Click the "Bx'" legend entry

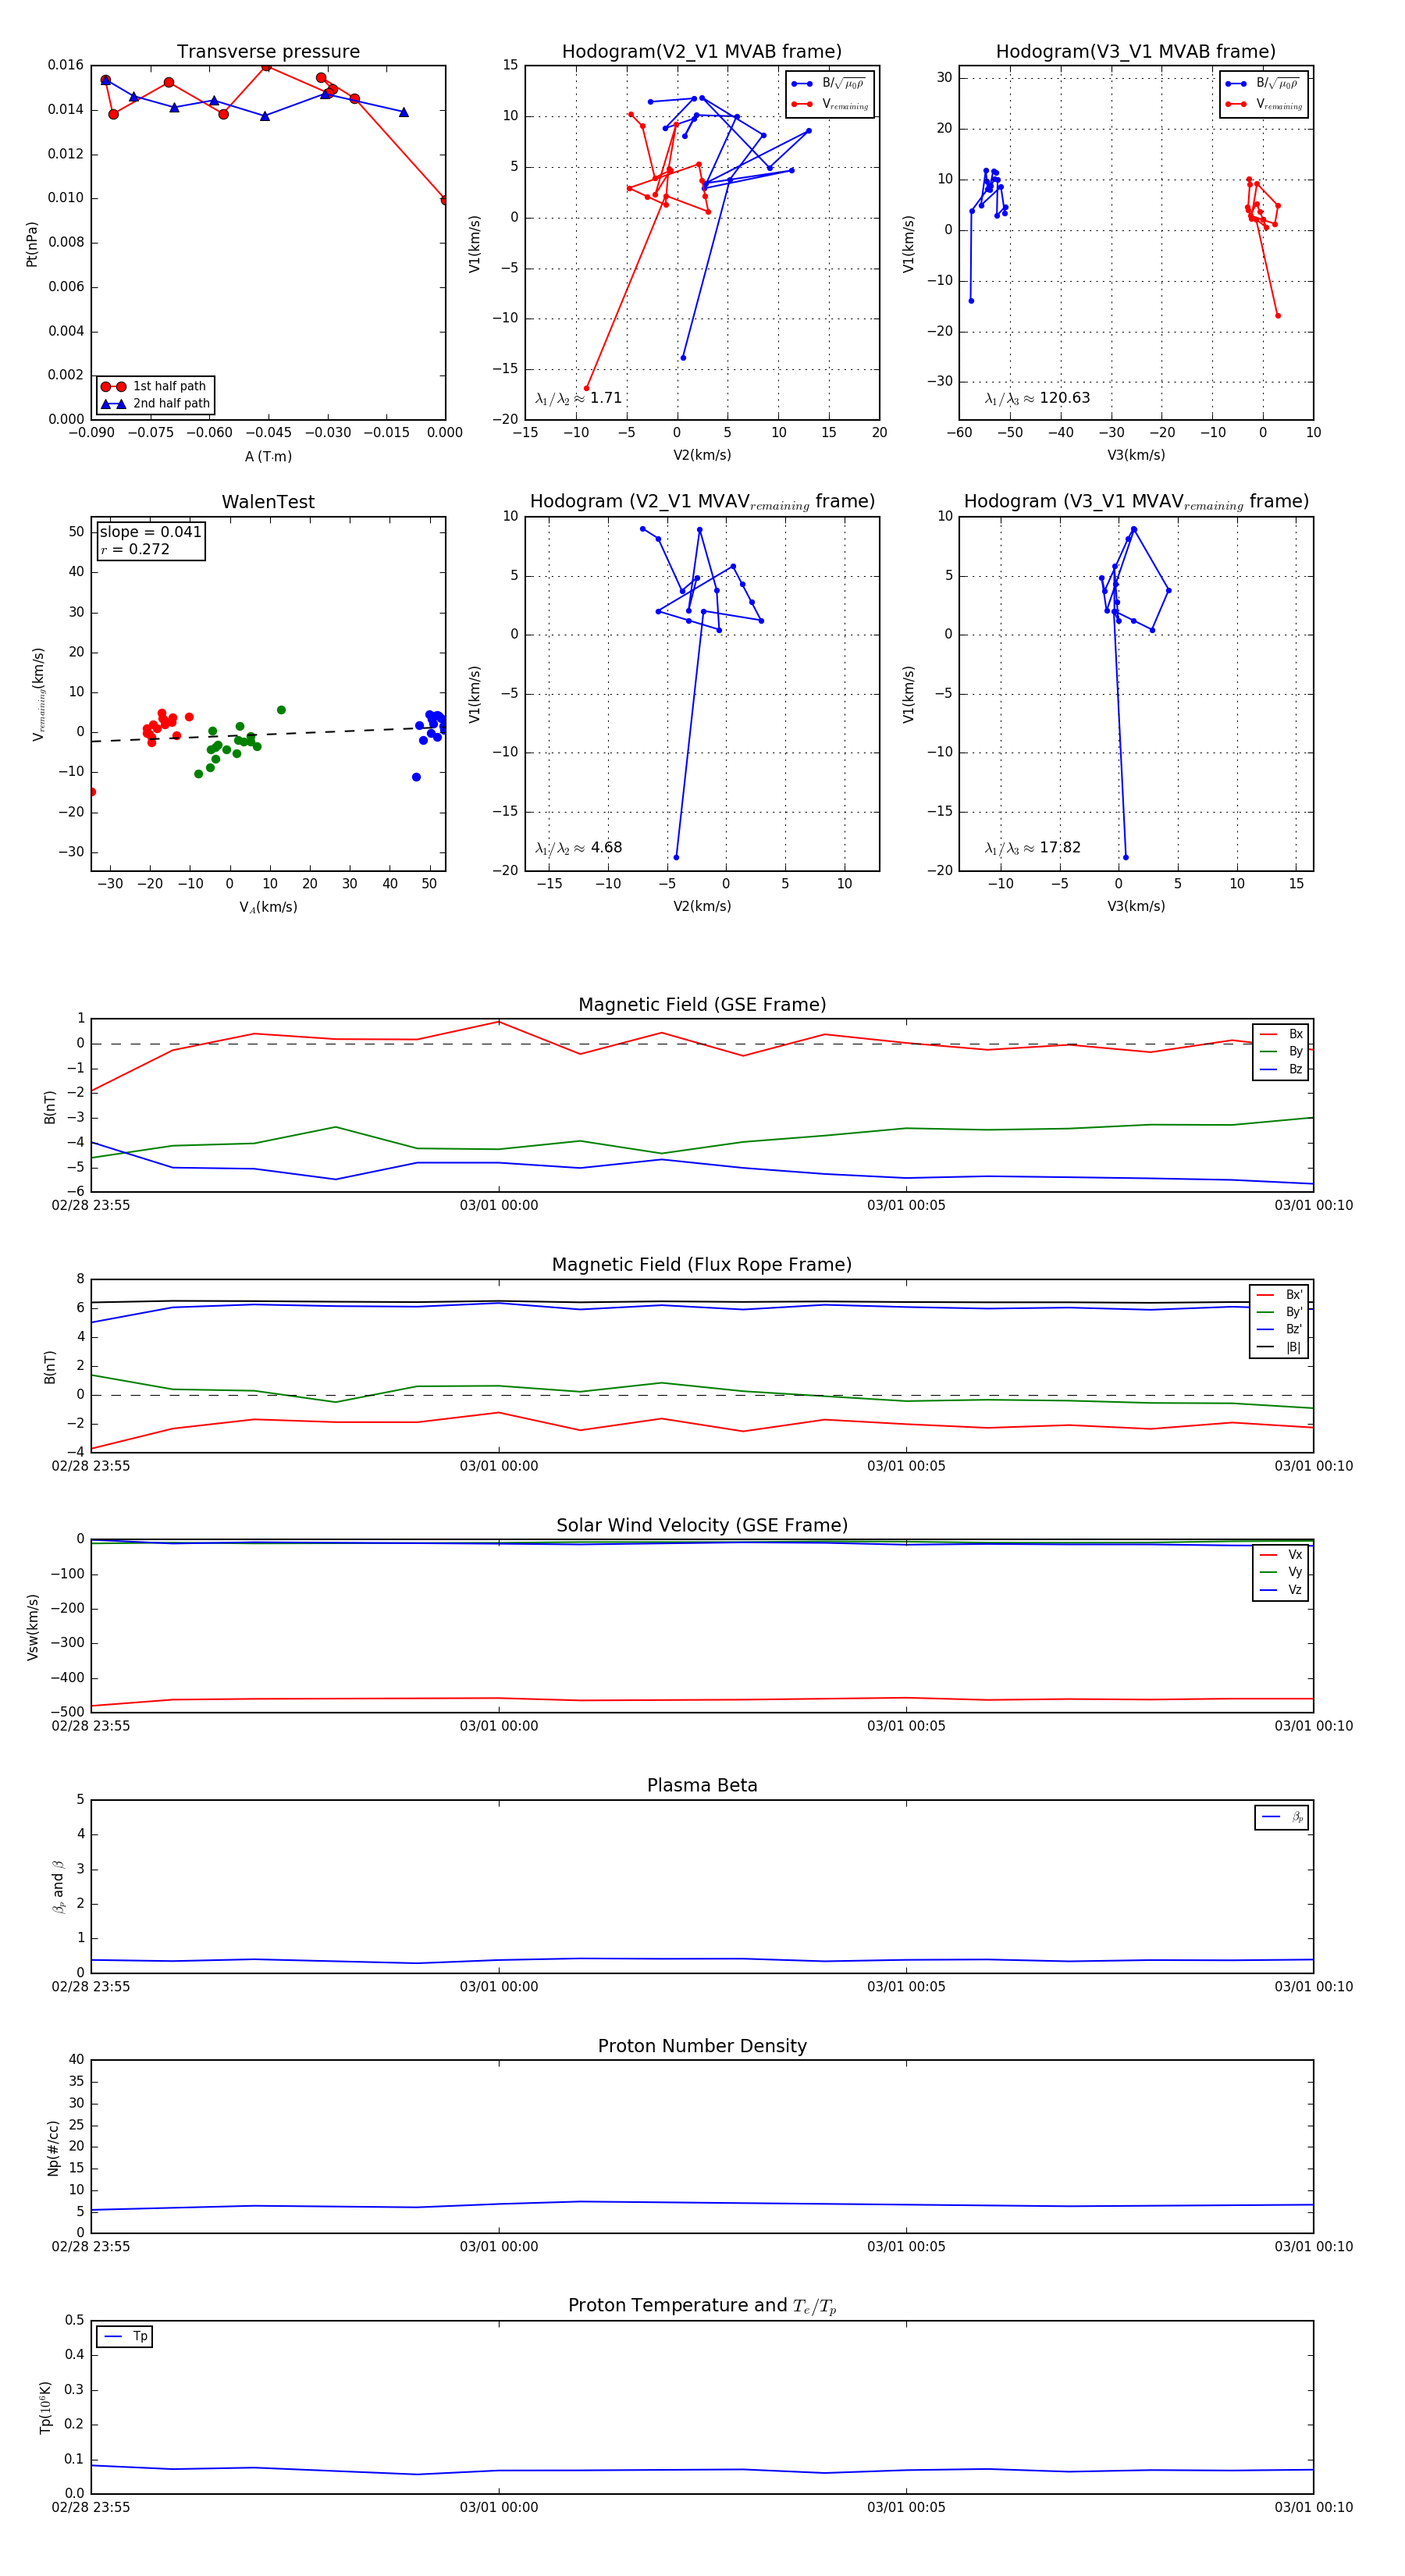coord(1280,1294)
